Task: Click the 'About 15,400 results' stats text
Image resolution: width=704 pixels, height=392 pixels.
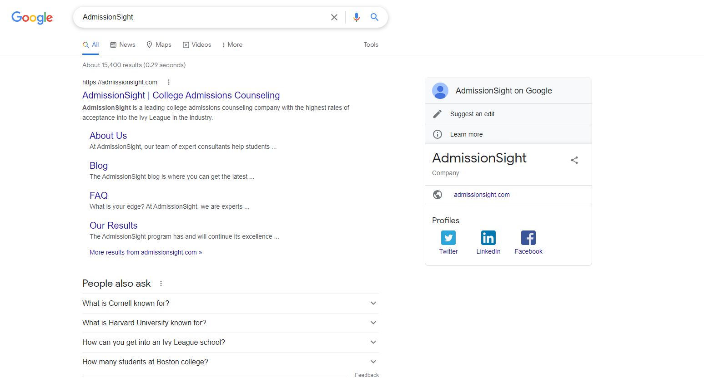Action: click(134, 65)
